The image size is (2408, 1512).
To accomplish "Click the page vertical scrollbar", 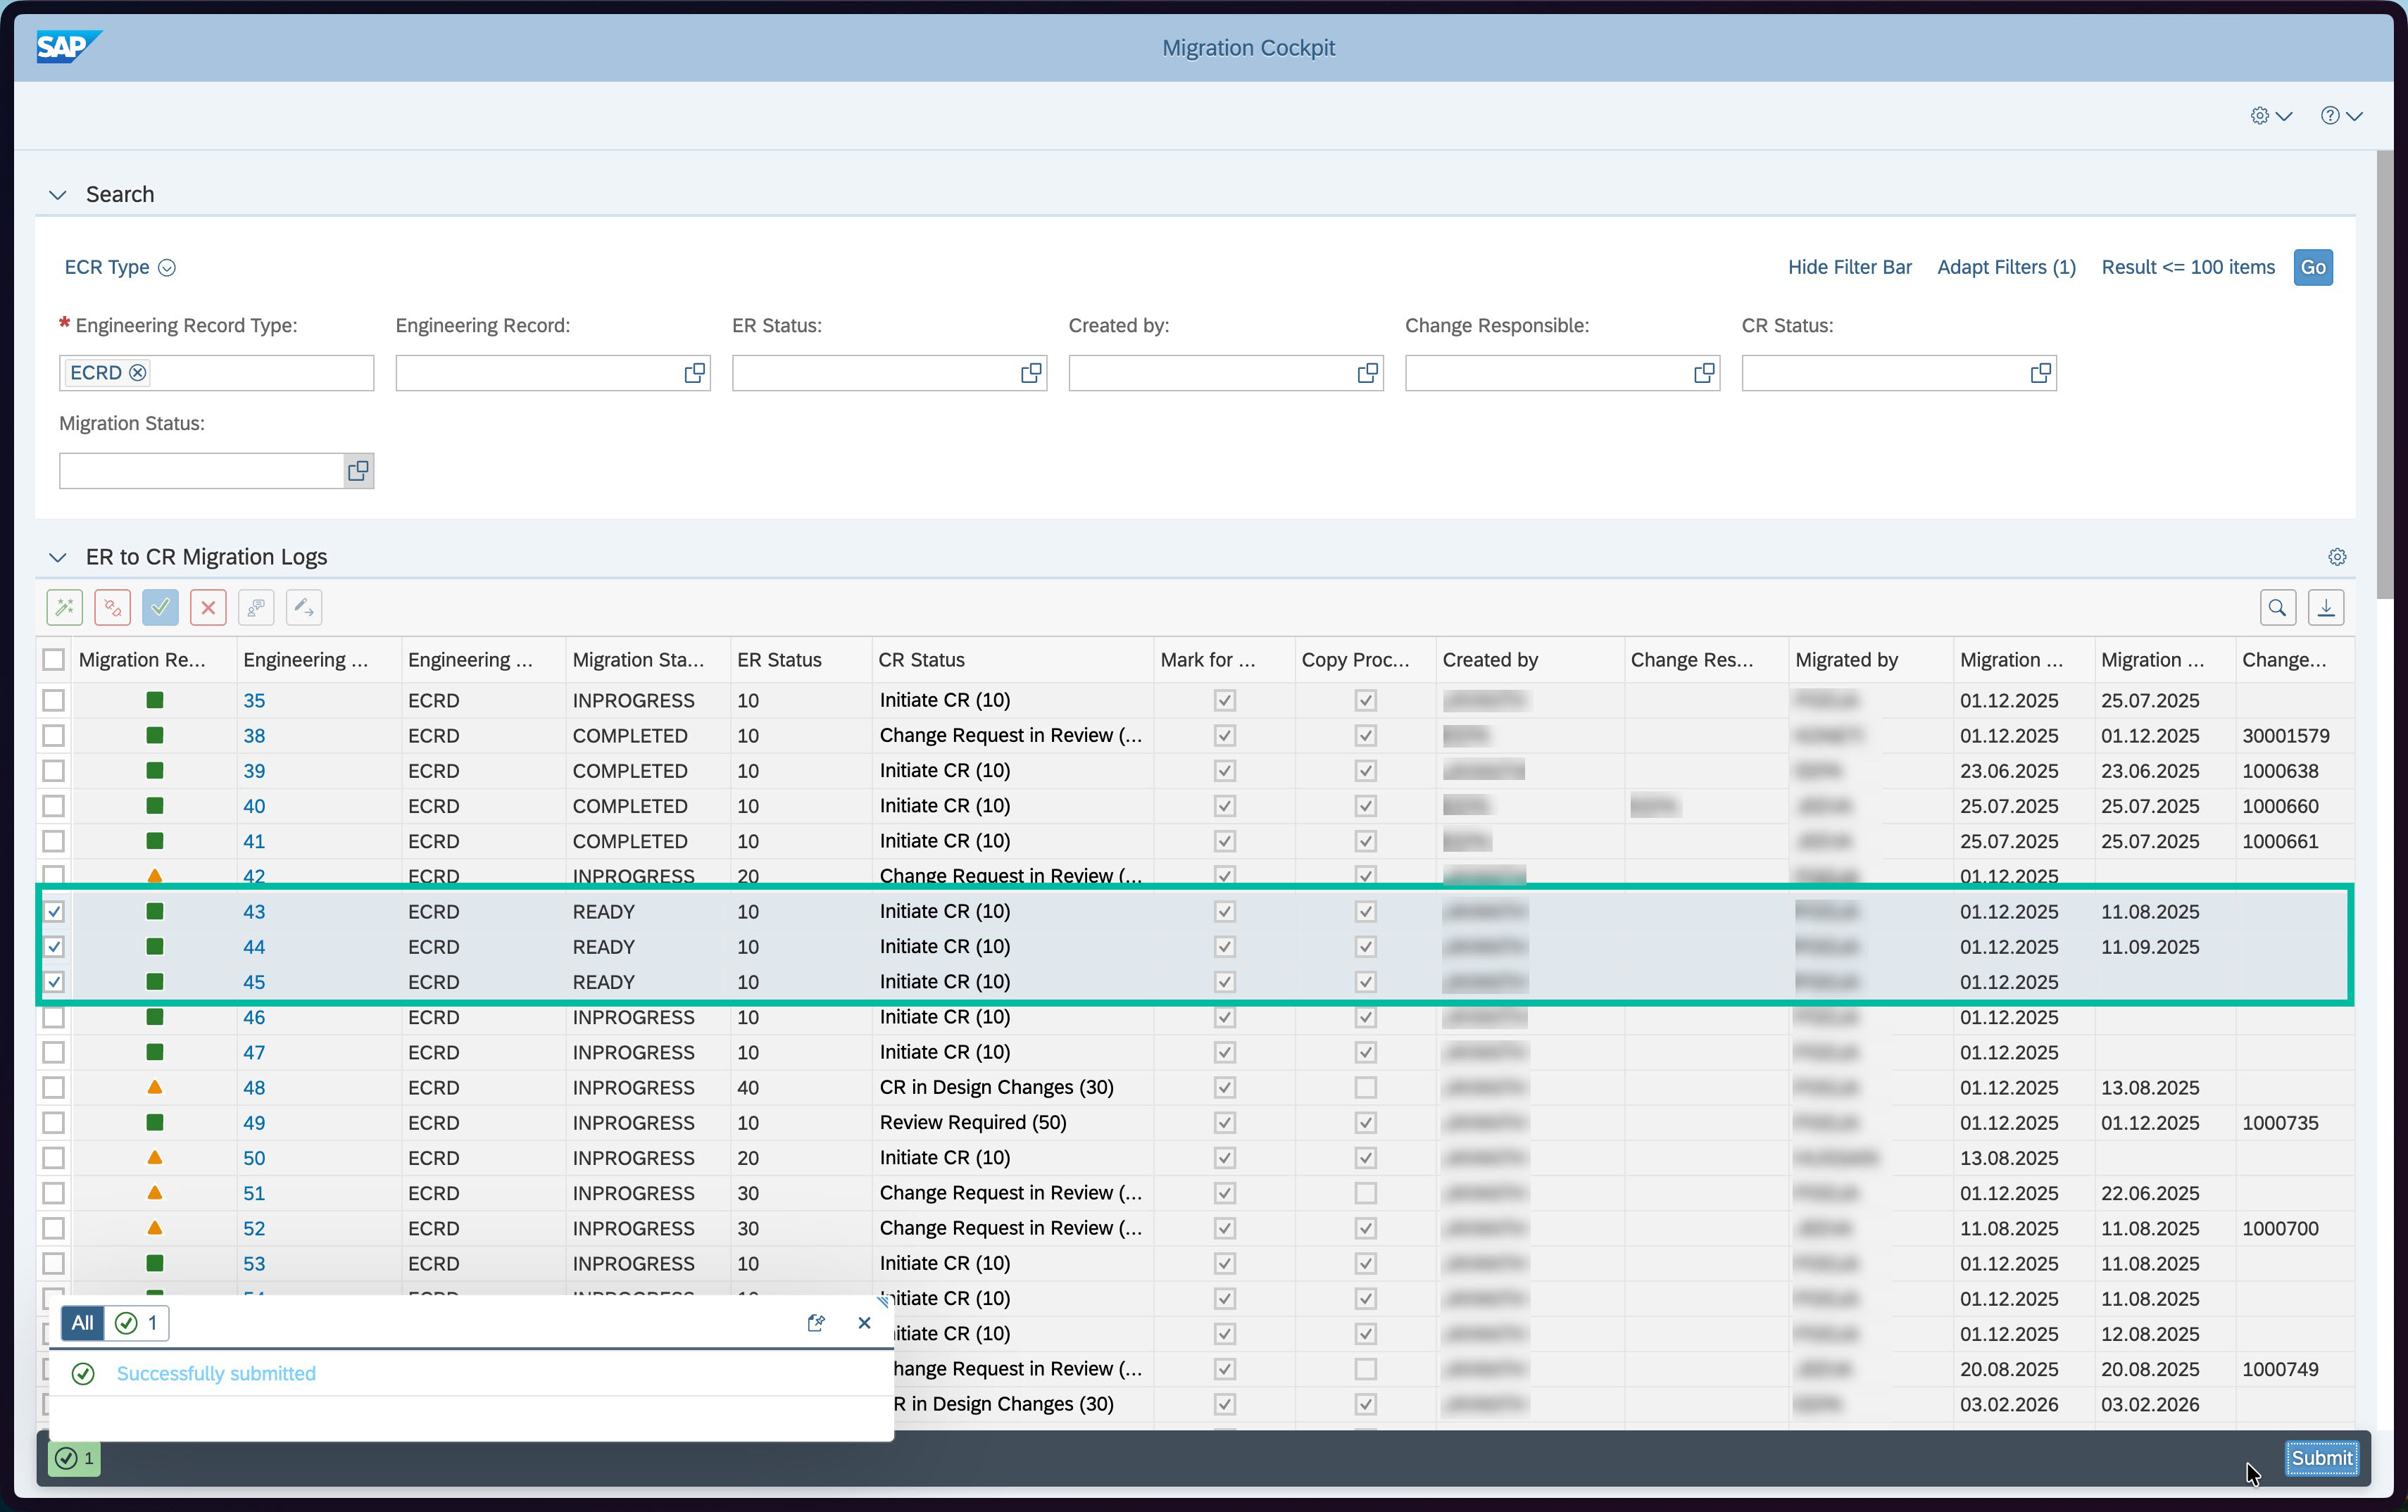I will (x=2384, y=375).
